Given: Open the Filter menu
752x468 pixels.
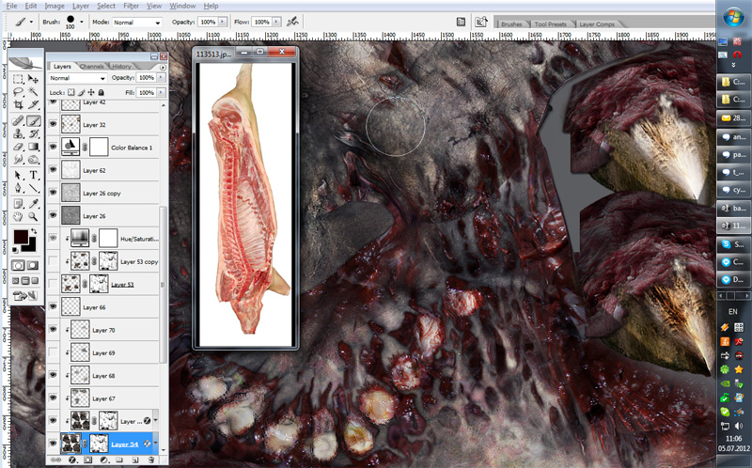Looking at the screenshot, I should [133, 6].
